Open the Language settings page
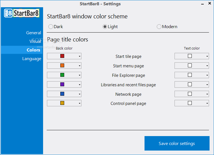Image resolution: width=214 pixels, height=155 pixels. coord(32,59)
